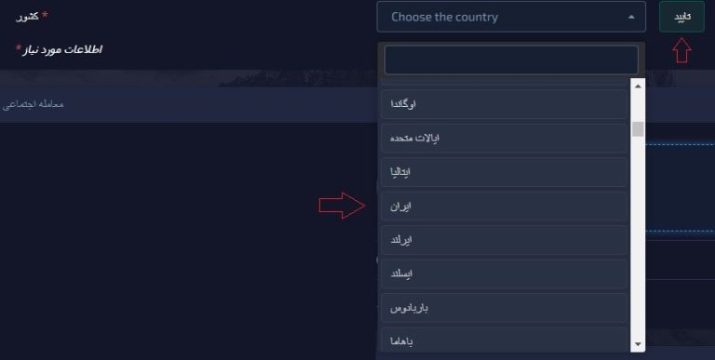This screenshot has height=360, width=715.
Task: Click the dropdown caret arrow icon
Action: 631,18
